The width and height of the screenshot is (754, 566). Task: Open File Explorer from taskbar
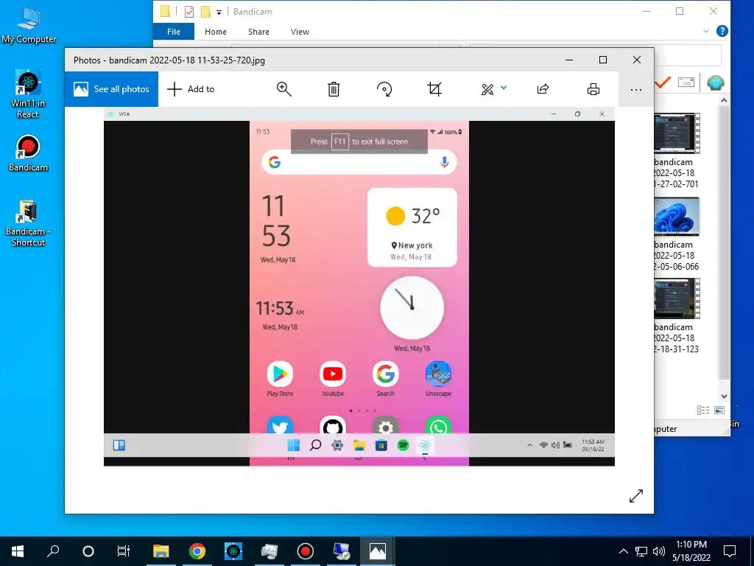tap(161, 551)
